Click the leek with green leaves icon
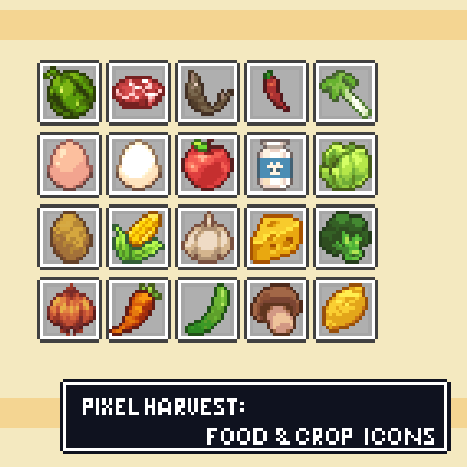 tap(345, 94)
